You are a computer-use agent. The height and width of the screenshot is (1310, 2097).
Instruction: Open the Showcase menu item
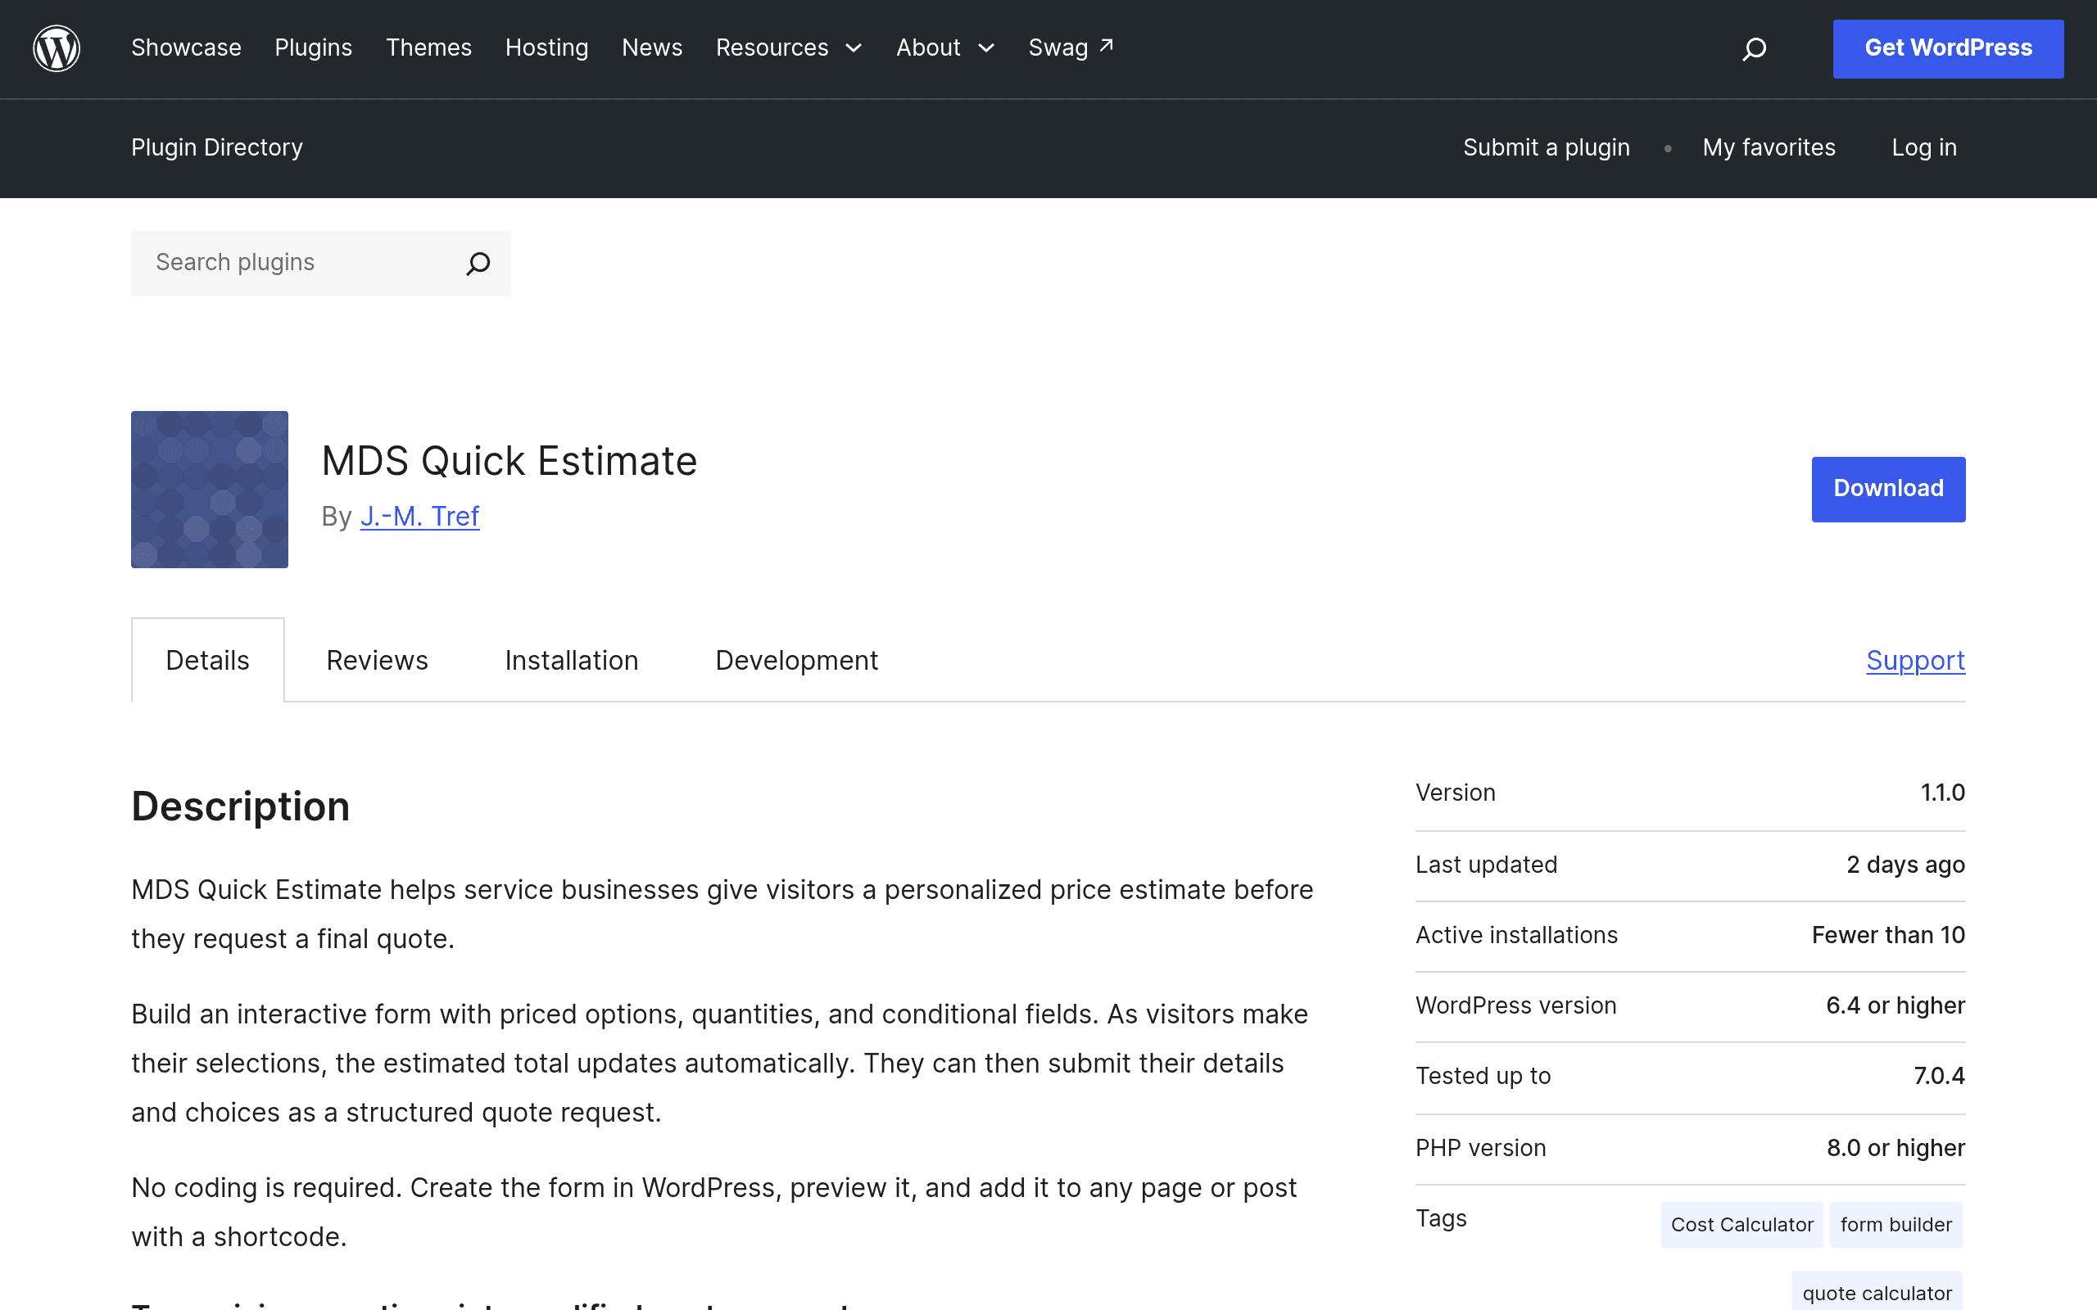coord(186,47)
